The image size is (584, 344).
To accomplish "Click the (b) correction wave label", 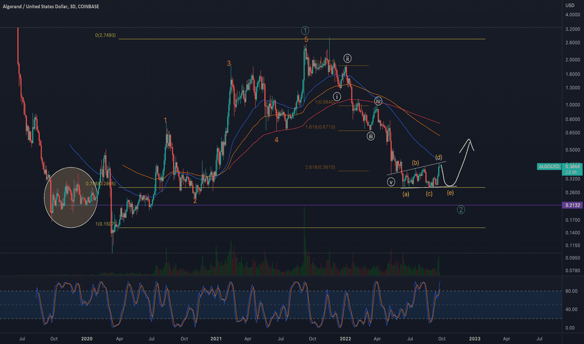I will [415, 163].
